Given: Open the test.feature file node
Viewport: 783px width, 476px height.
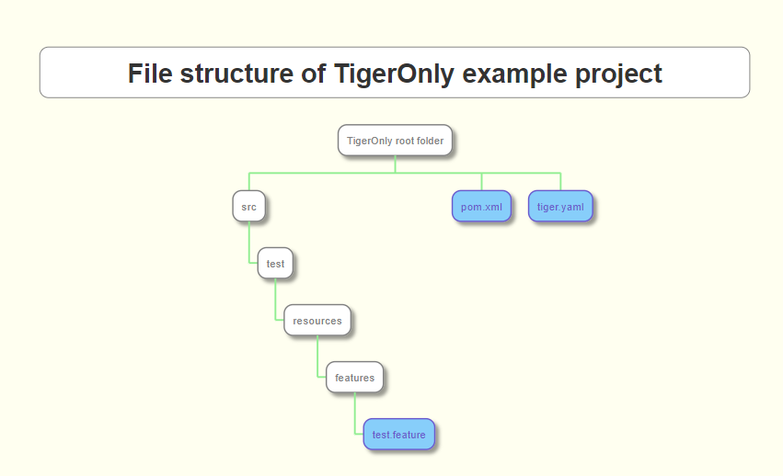Looking at the screenshot, I should [398, 435].
